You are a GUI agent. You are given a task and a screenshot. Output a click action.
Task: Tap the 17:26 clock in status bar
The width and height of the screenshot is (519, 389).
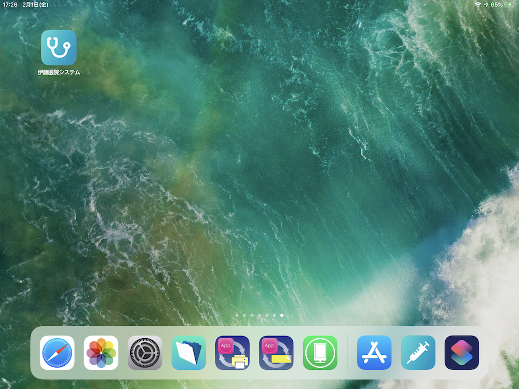(10, 5)
